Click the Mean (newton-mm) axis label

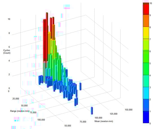(x=104, y=121)
